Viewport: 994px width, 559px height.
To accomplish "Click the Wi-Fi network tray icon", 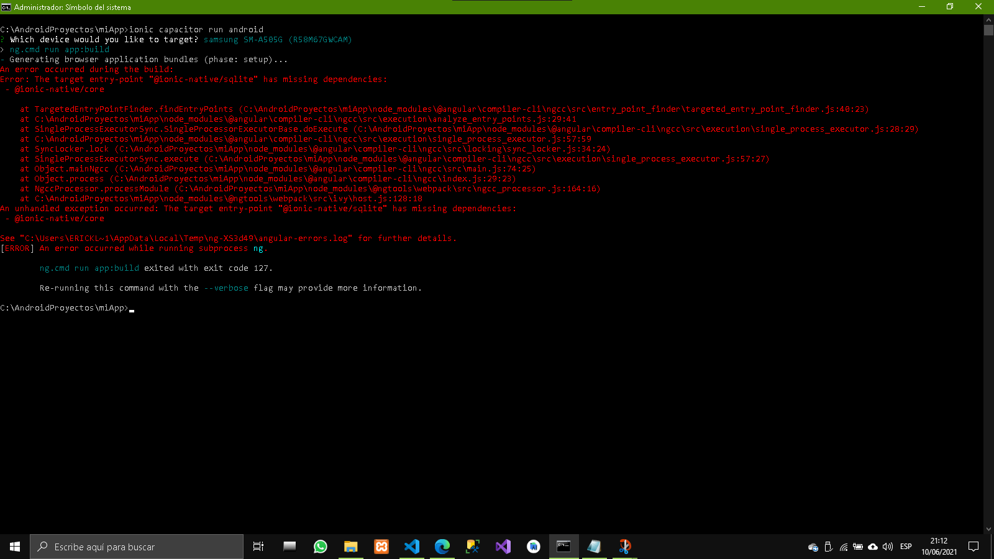I will [843, 547].
